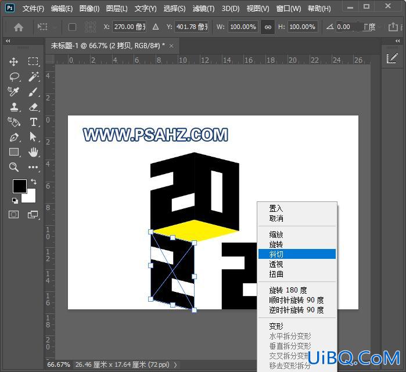Viewport: 406px width, 372px height.
Task: Select the Lasso tool
Action: pyautogui.click(x=15, y=77)
